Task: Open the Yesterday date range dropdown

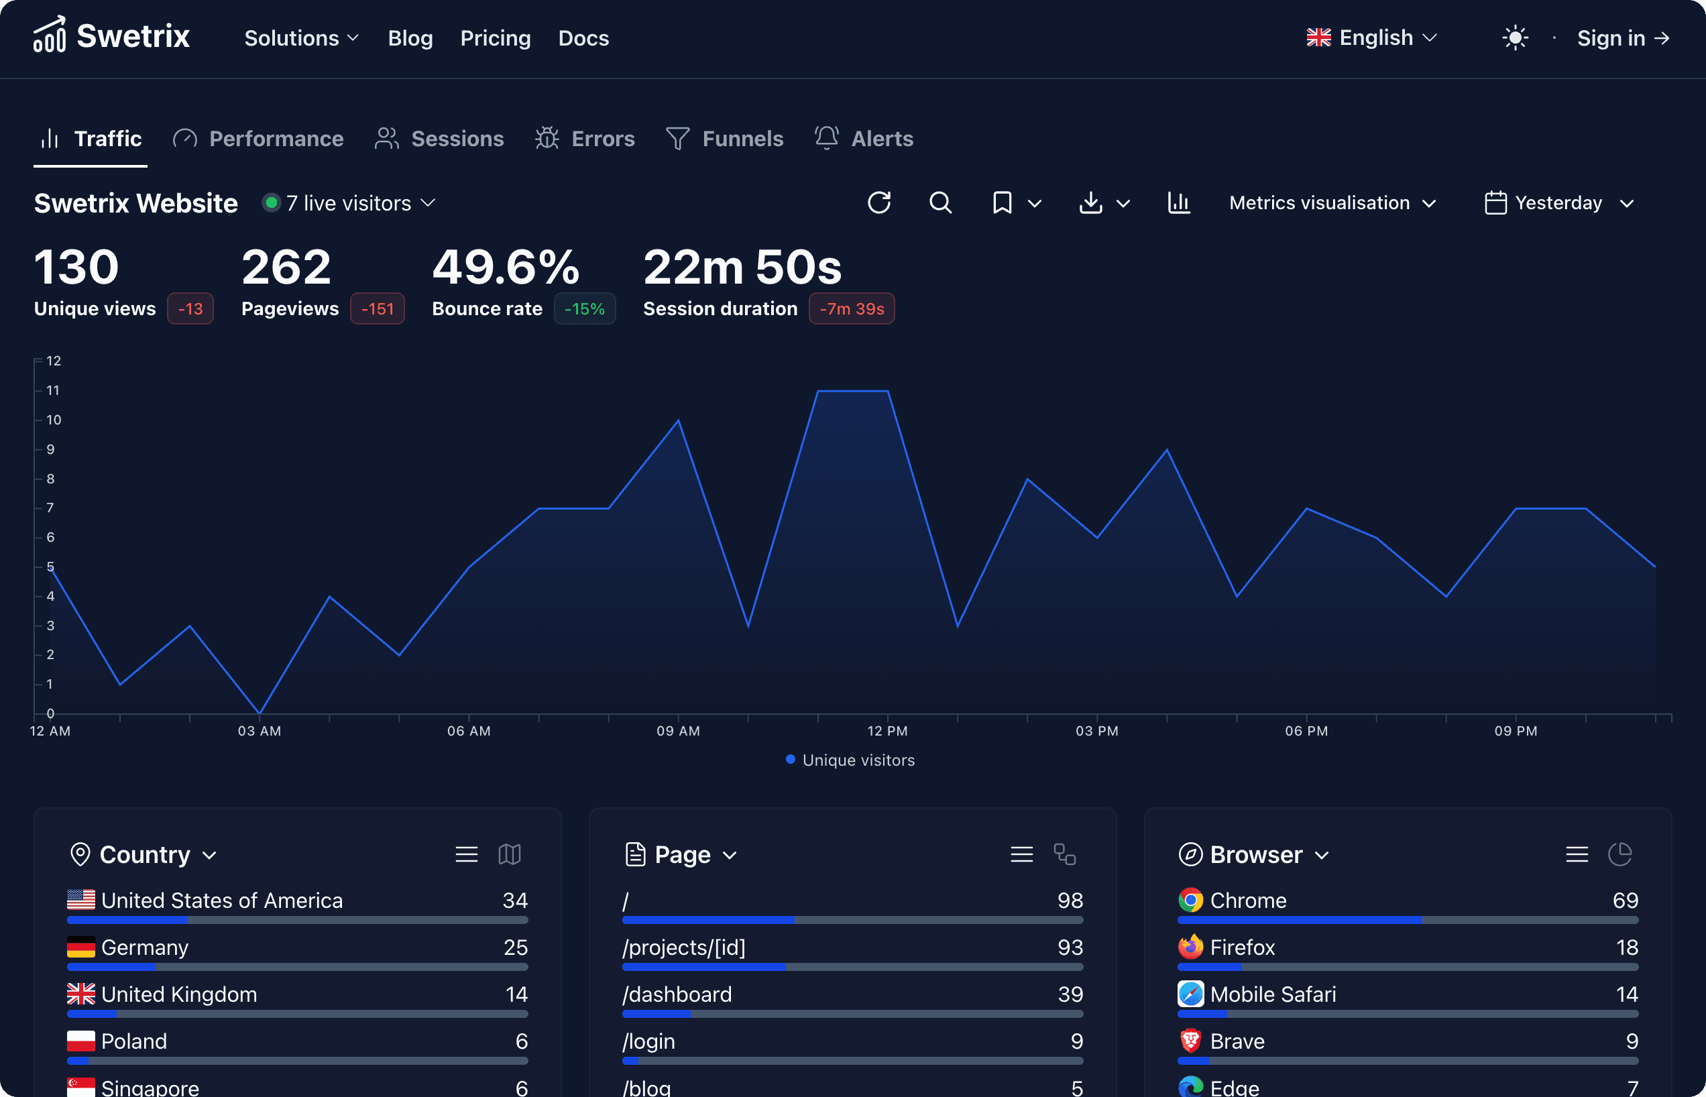Action: [1559, 203]
